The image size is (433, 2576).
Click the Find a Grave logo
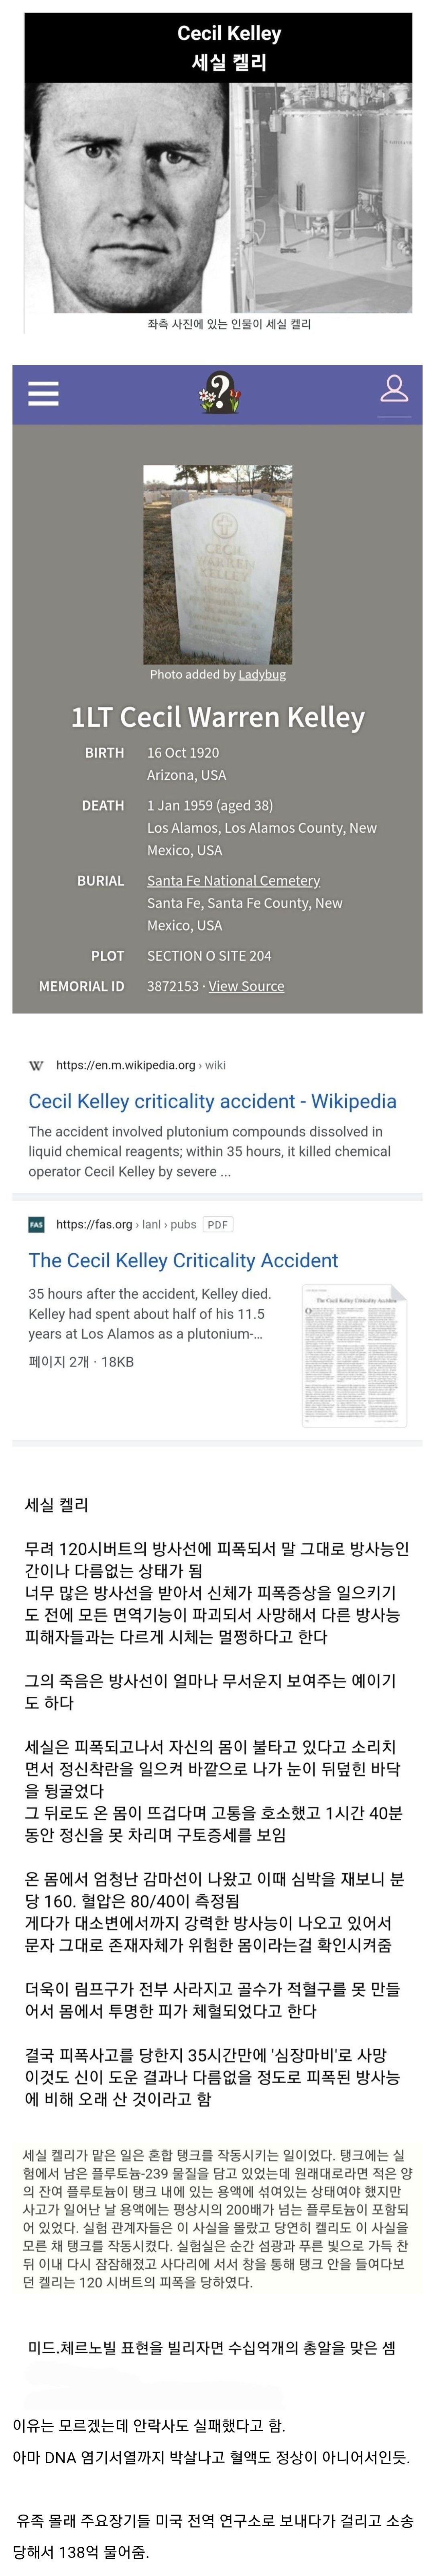point(219,393)
